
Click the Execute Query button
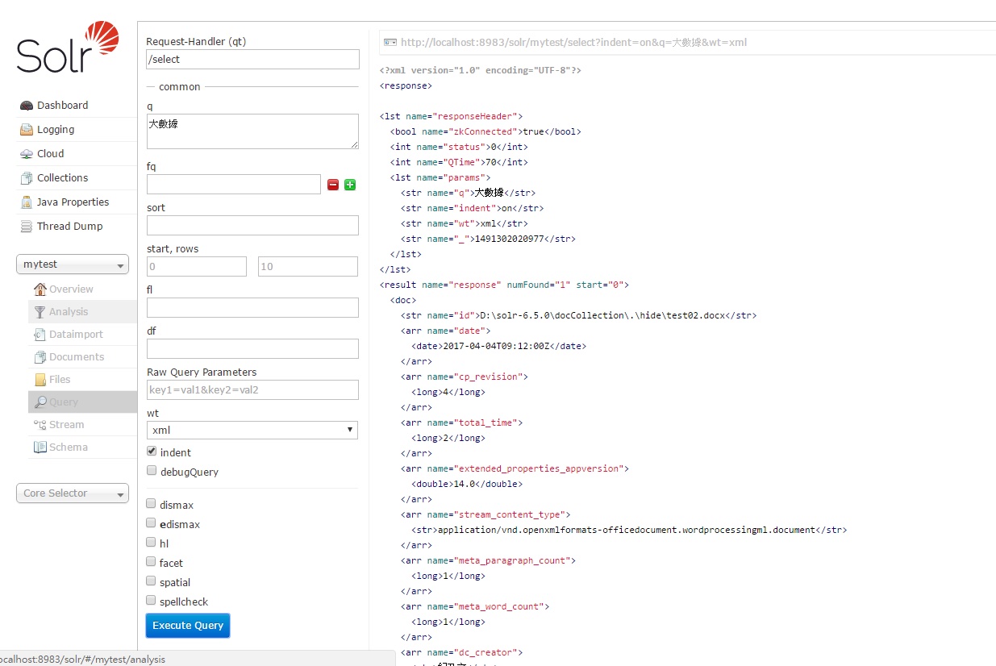coord(188,626)
